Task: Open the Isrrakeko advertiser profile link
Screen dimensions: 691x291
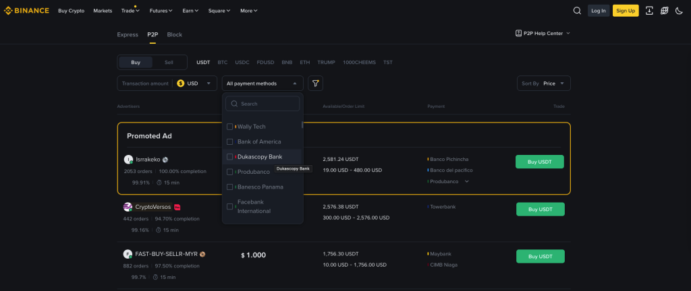Action: [148, 160]
